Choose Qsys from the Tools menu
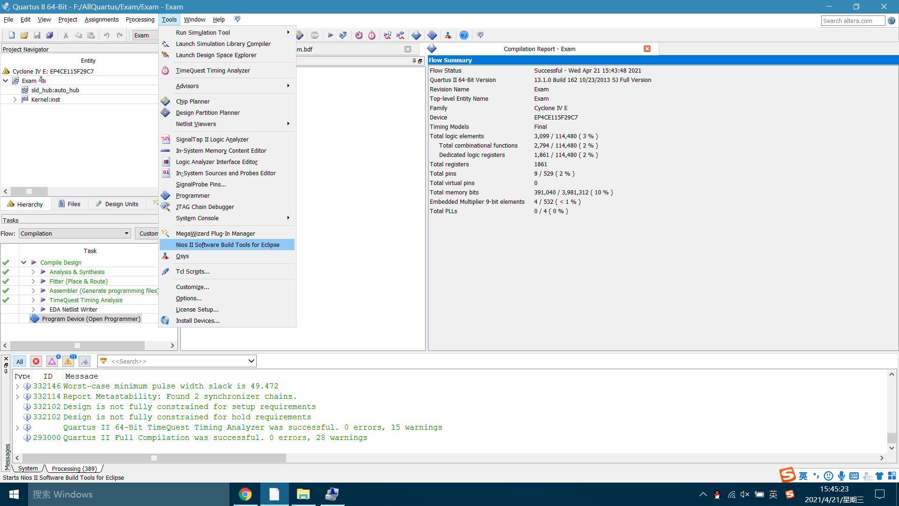The width and height of the screenshot is (899, 506). [x=227, y=256]
